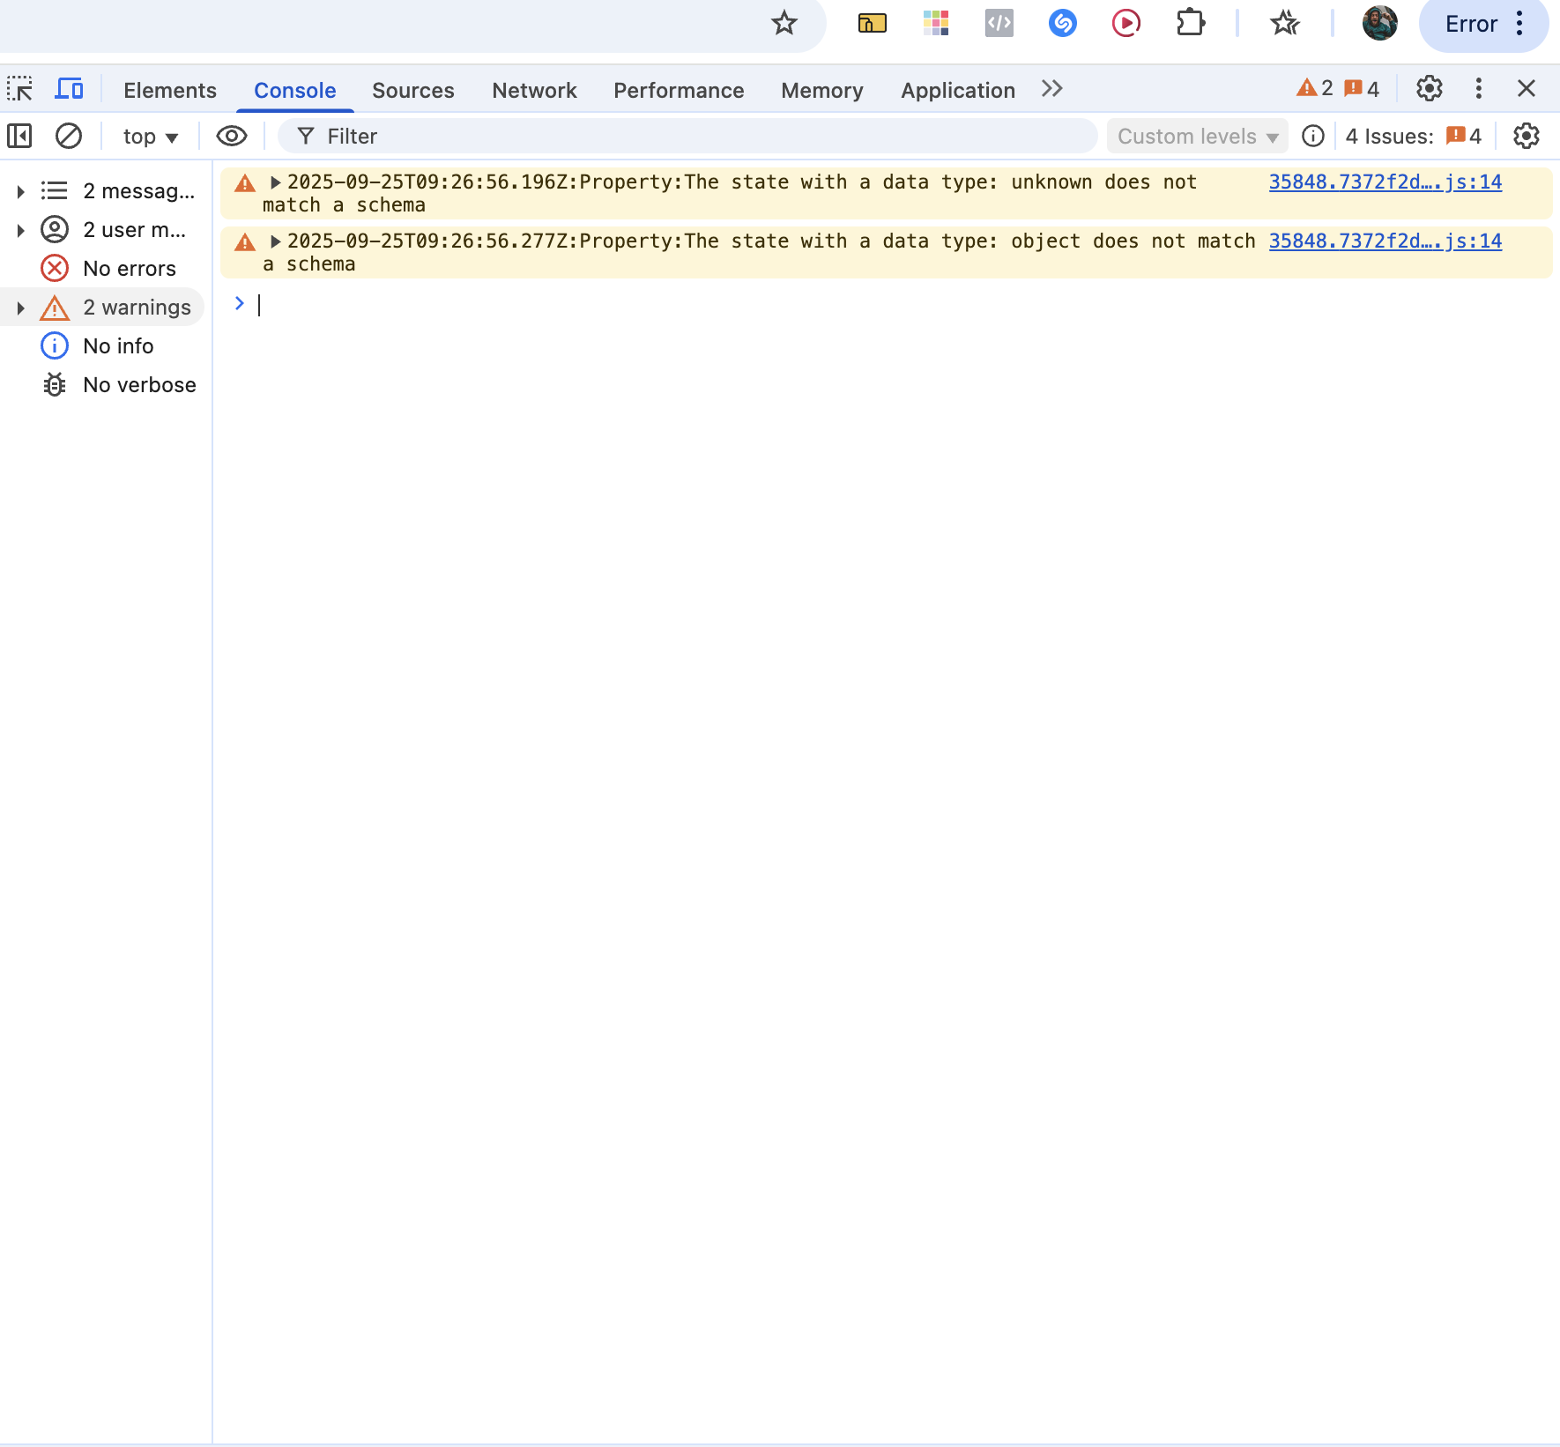Open the DevTools settings gear
1560x1447 pixels.
[x=1429, y=88]
